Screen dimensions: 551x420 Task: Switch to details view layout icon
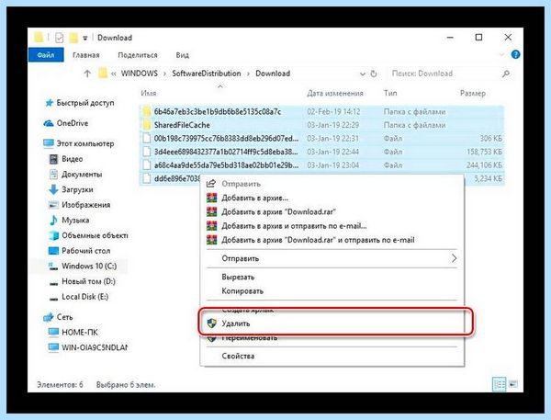click(x=499, y=384)
